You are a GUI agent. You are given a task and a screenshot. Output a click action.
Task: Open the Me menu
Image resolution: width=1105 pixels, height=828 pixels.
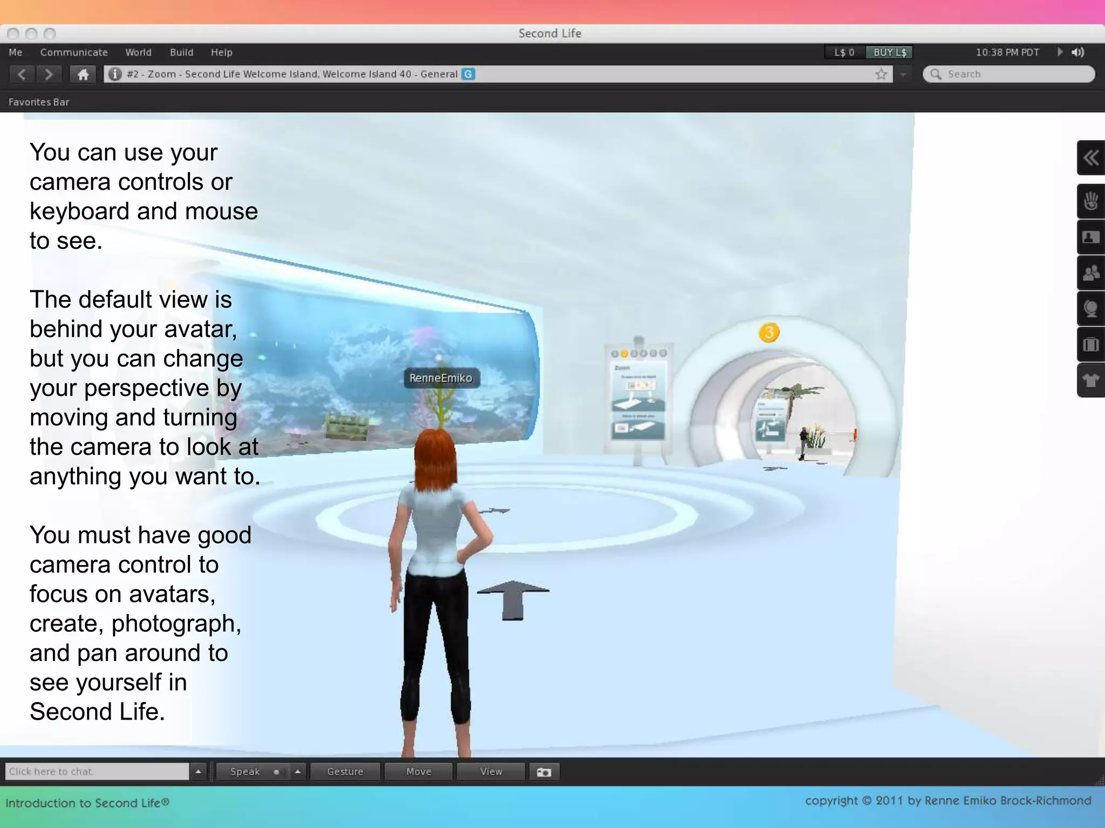(x=16, y=52)
